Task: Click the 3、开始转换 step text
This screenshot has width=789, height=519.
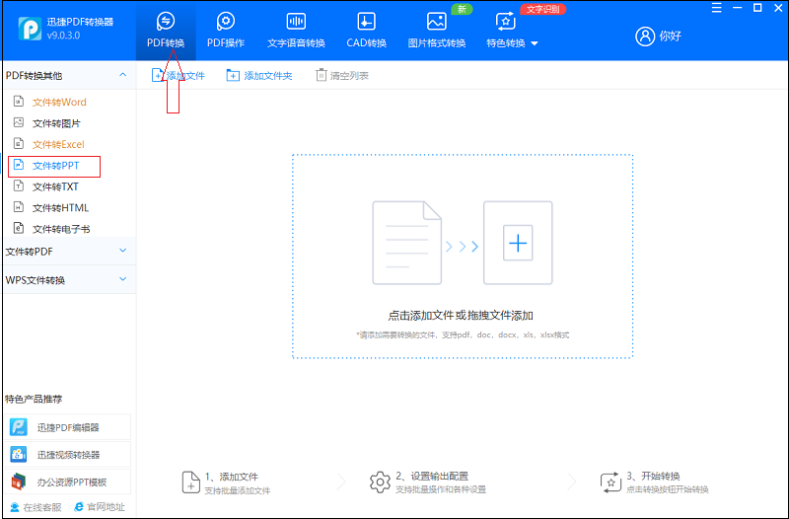Action: point(653,477)
